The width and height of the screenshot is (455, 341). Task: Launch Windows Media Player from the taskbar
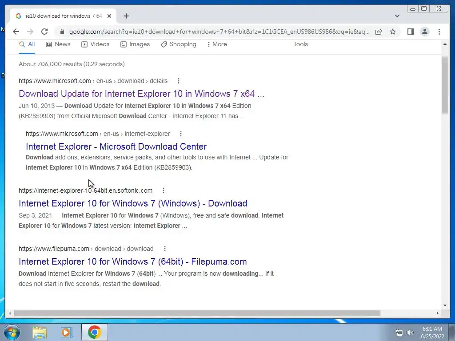coord(67,332)
